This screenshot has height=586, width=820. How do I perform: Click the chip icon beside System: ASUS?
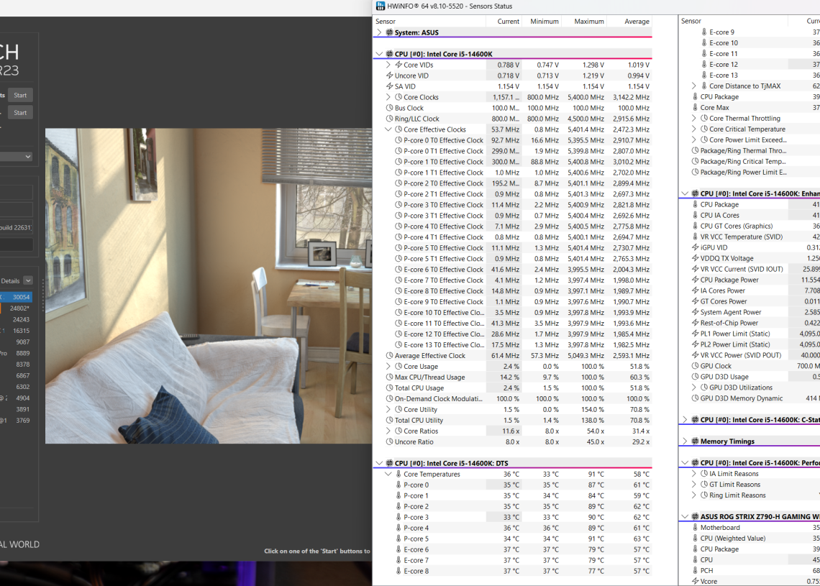(389, 32)
